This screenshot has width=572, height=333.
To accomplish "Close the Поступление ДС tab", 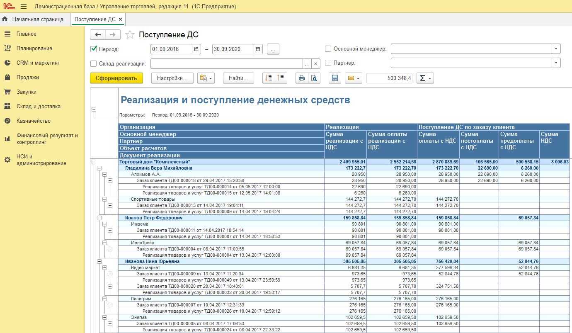I will coord(120,19).
